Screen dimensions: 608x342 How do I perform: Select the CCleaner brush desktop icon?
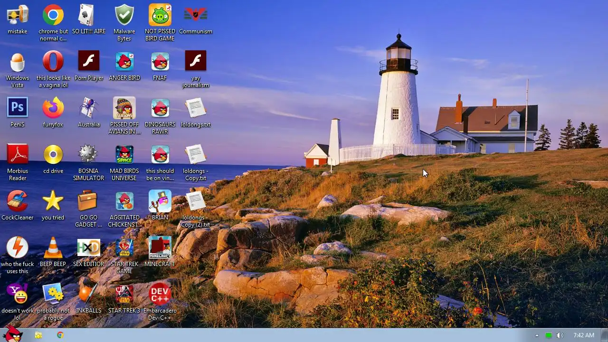18,201
